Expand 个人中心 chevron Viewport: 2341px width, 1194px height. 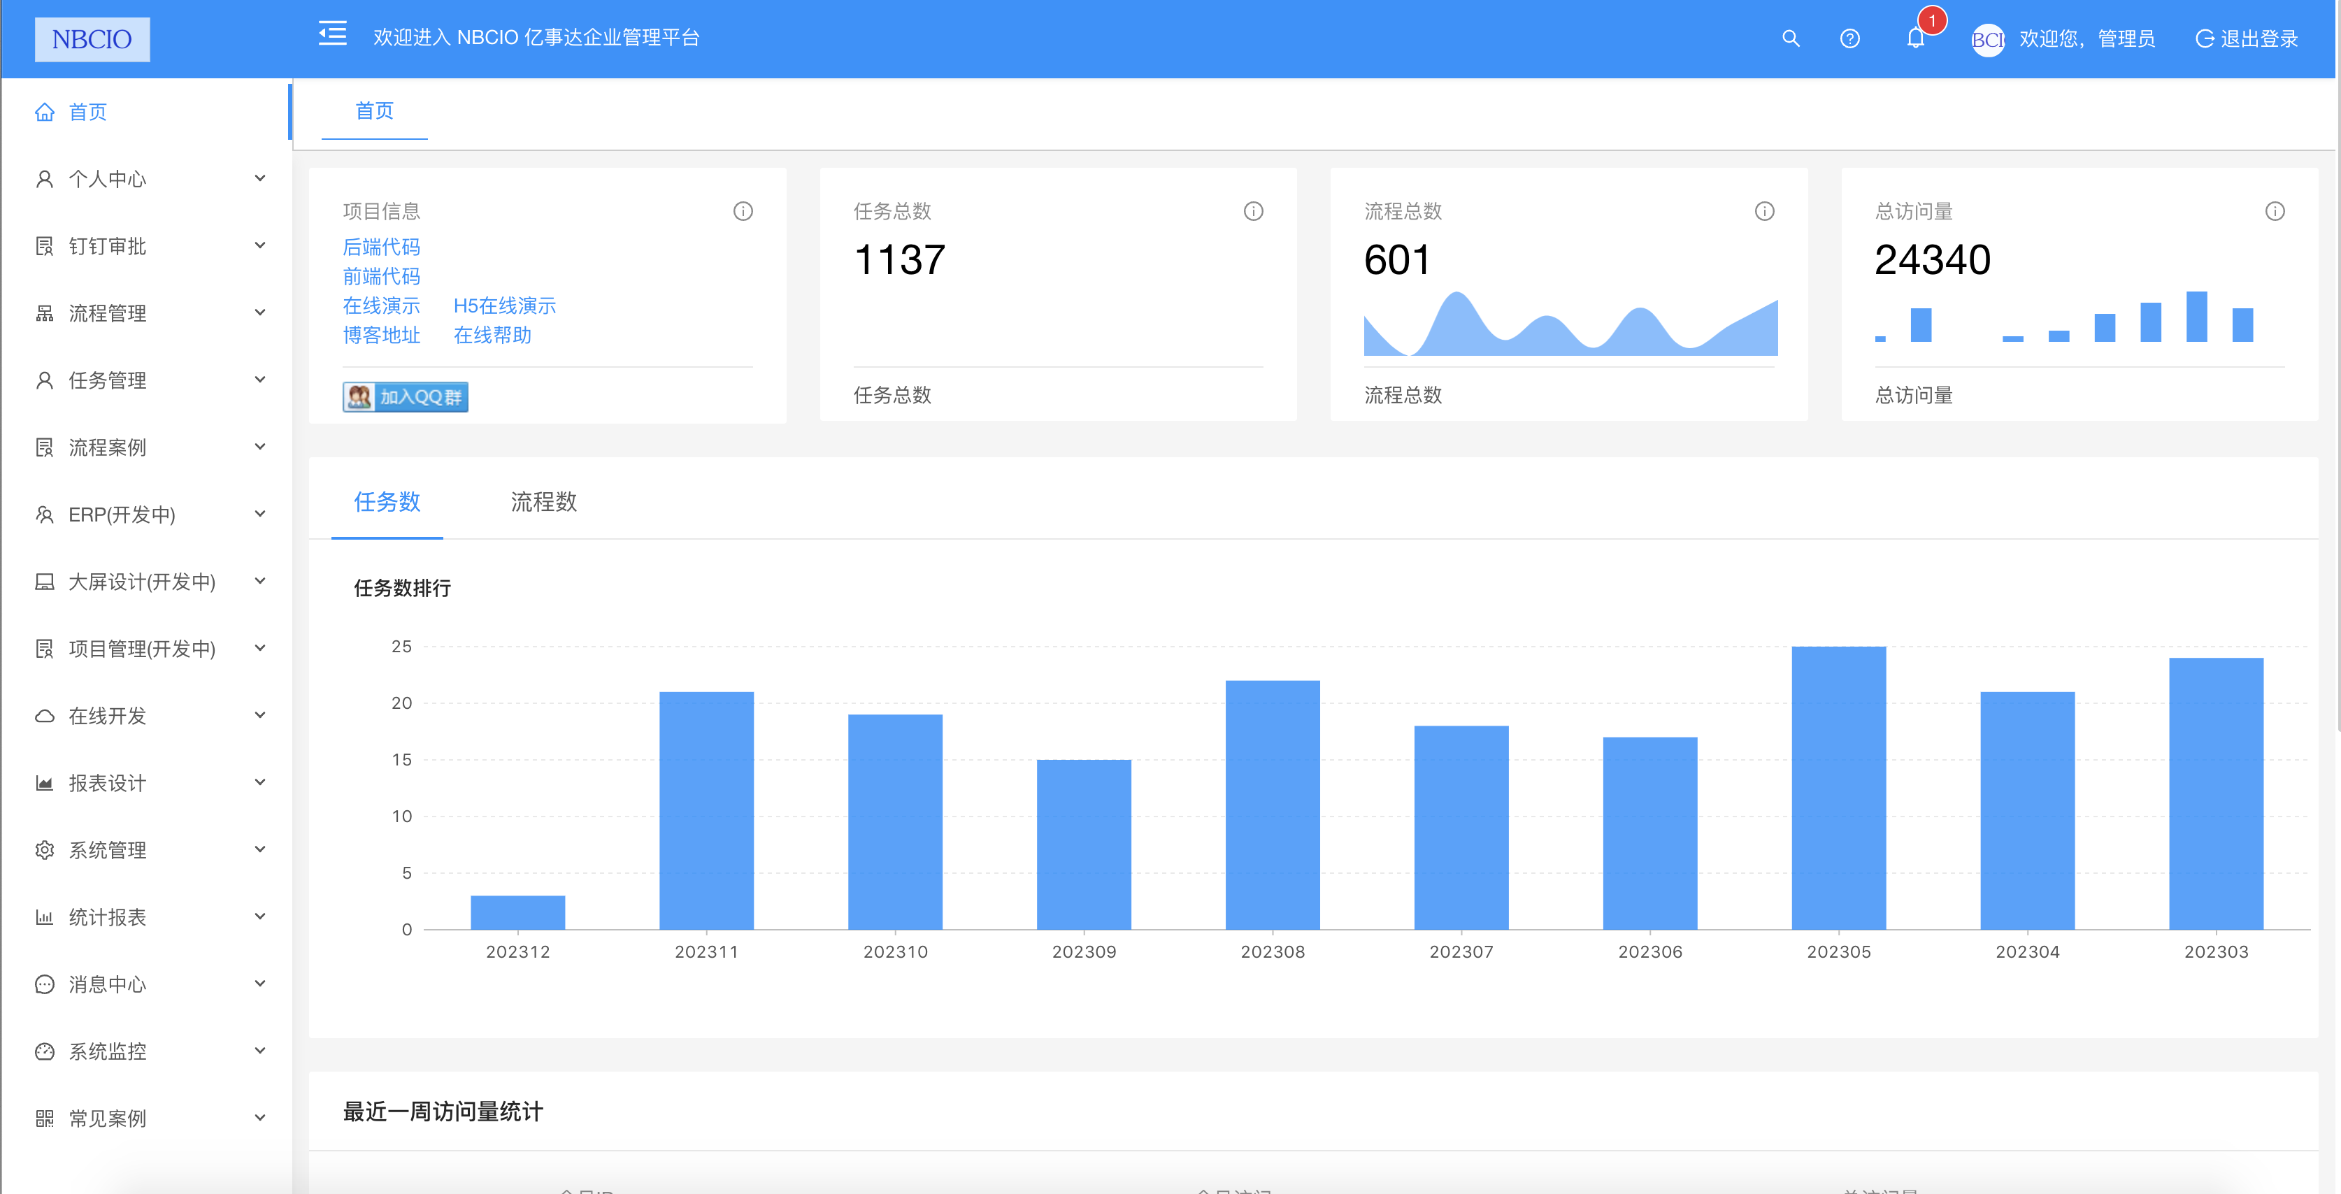tap(260, 178)
